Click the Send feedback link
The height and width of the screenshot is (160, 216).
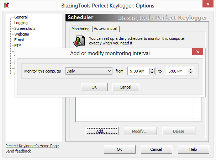point(18,151)
